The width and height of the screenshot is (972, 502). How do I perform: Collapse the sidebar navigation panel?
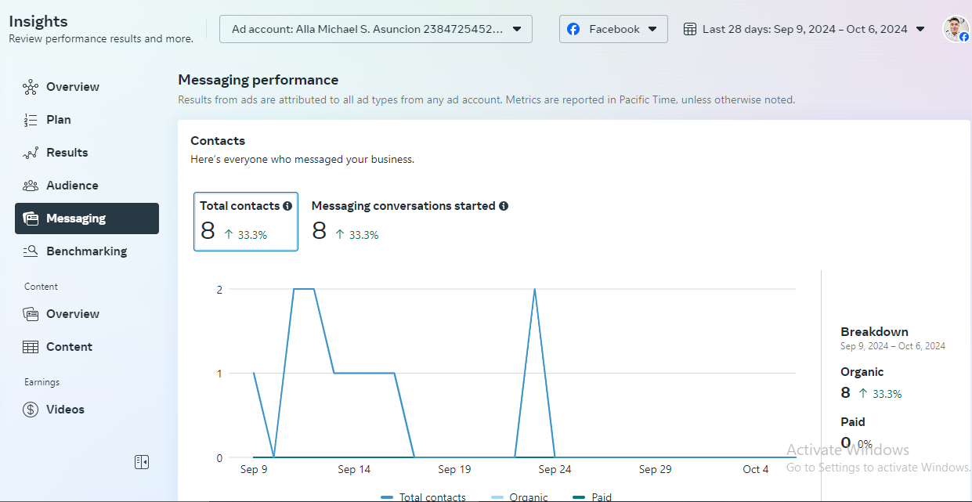tap(142, 462)
